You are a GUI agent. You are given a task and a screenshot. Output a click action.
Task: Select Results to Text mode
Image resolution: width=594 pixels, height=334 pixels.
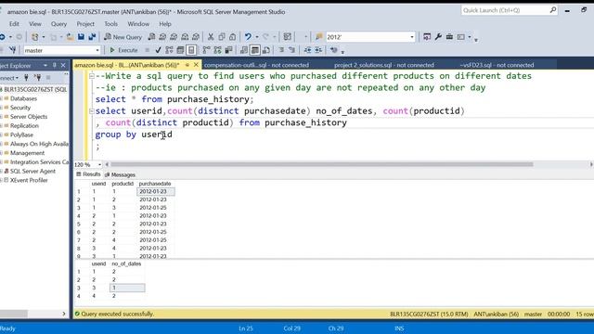coord(244,50)
